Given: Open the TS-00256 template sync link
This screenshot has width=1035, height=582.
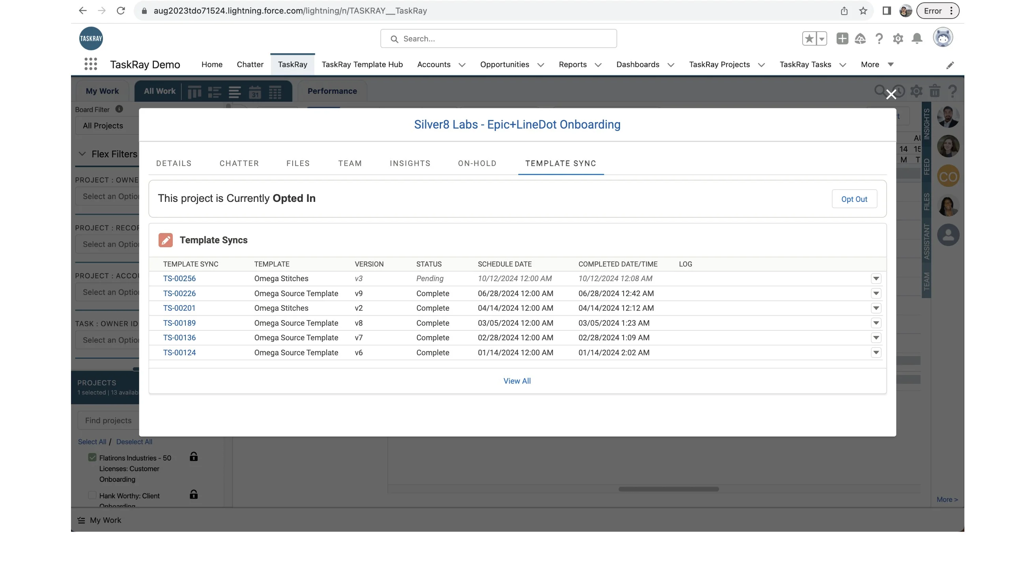Looking at the screenshot, I should pyautogui.click(x=179, y=278).
